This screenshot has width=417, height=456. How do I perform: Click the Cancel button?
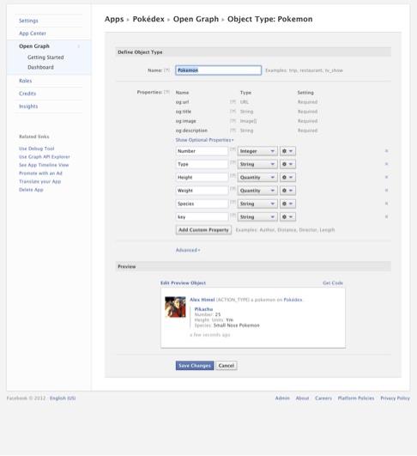tap(227, 366)
